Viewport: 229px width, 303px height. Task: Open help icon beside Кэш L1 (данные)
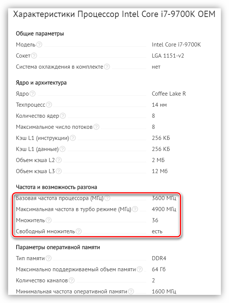[x=62, y=149]
